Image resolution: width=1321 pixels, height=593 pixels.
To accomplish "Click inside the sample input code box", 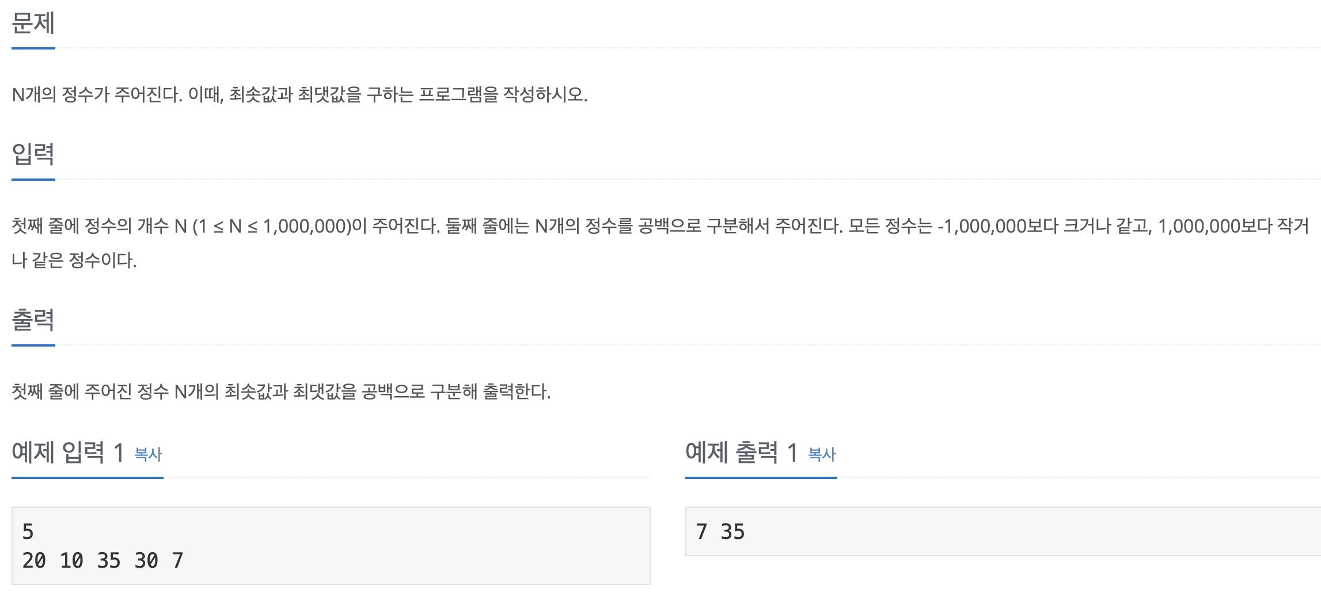I will pyautogui.click(x=331, y=546).
